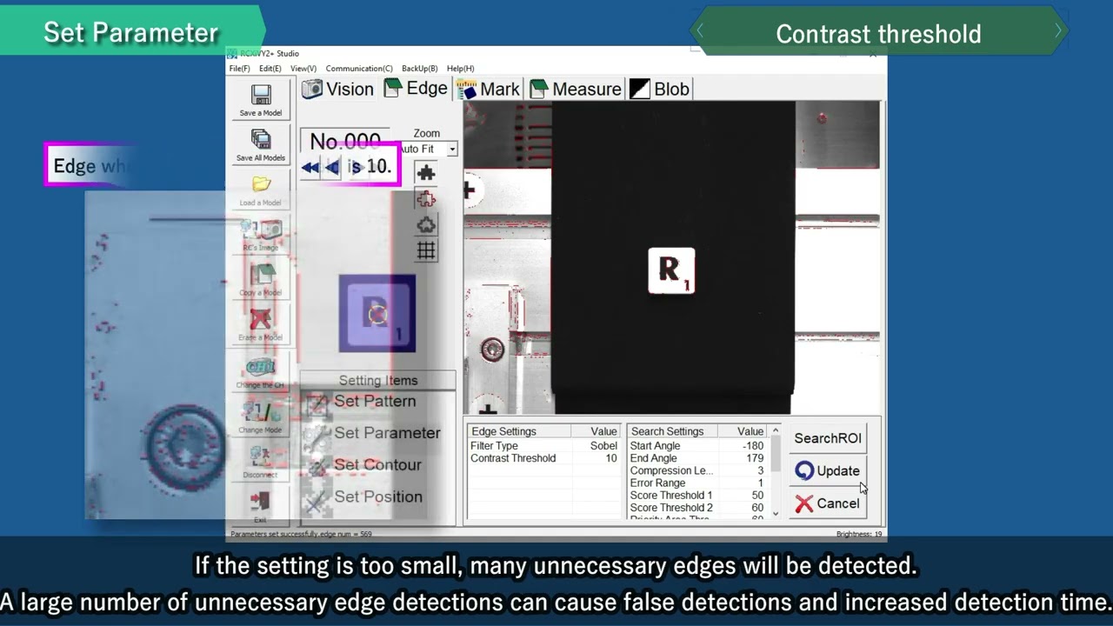
Task: Select the Score Threshold 2 row
Action: coord(697,508)
